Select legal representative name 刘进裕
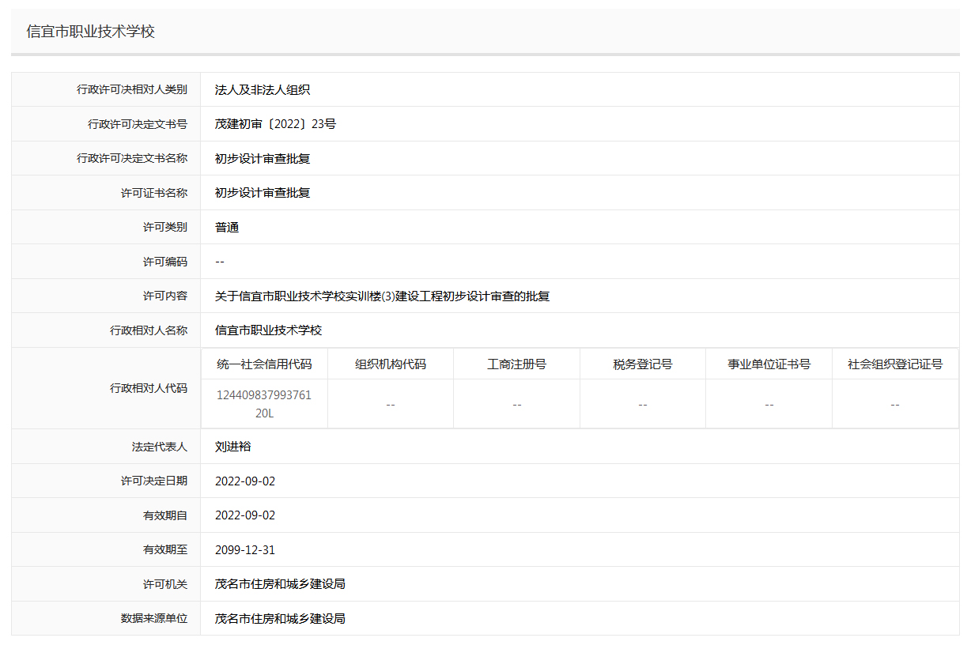971x649 pixels. tap(233, 447)
